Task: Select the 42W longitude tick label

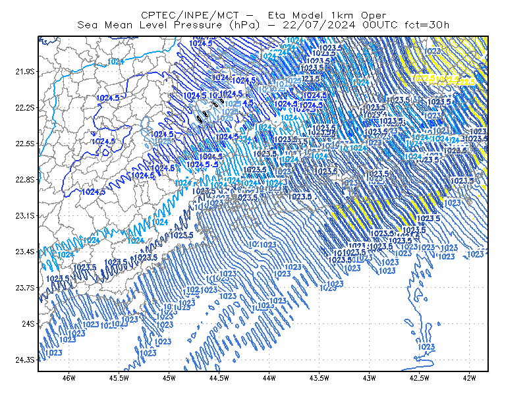Action: point(469,378)
